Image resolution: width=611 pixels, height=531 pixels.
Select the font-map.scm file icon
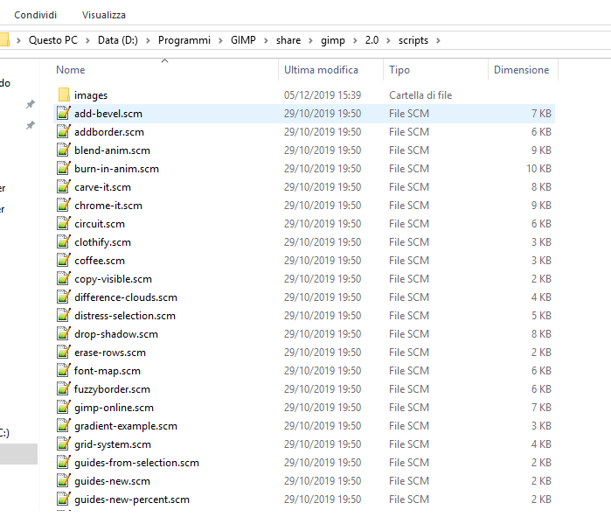[x=64, y=370]
